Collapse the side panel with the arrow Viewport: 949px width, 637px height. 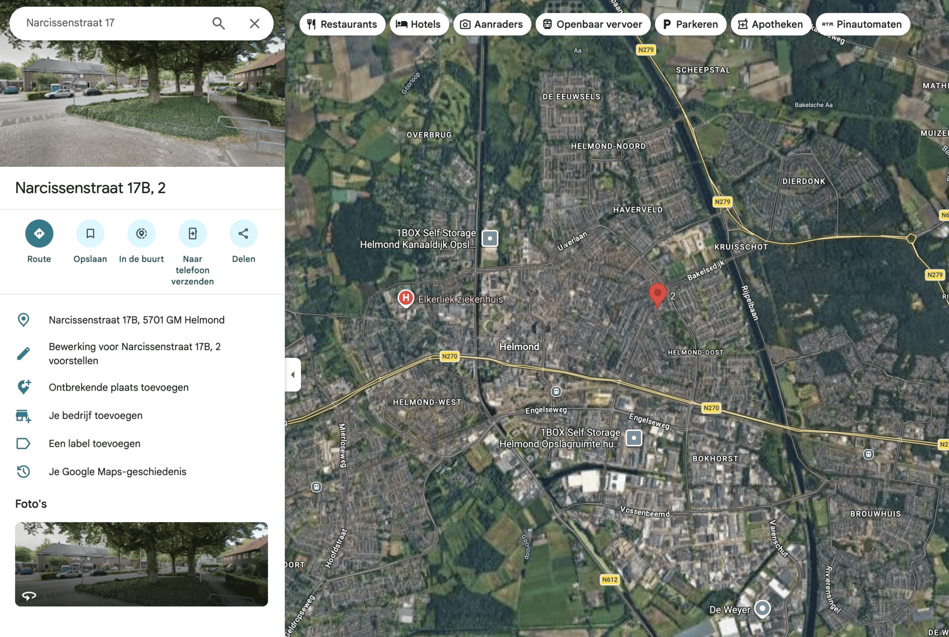pyautogui.click(x=293, y=375)
